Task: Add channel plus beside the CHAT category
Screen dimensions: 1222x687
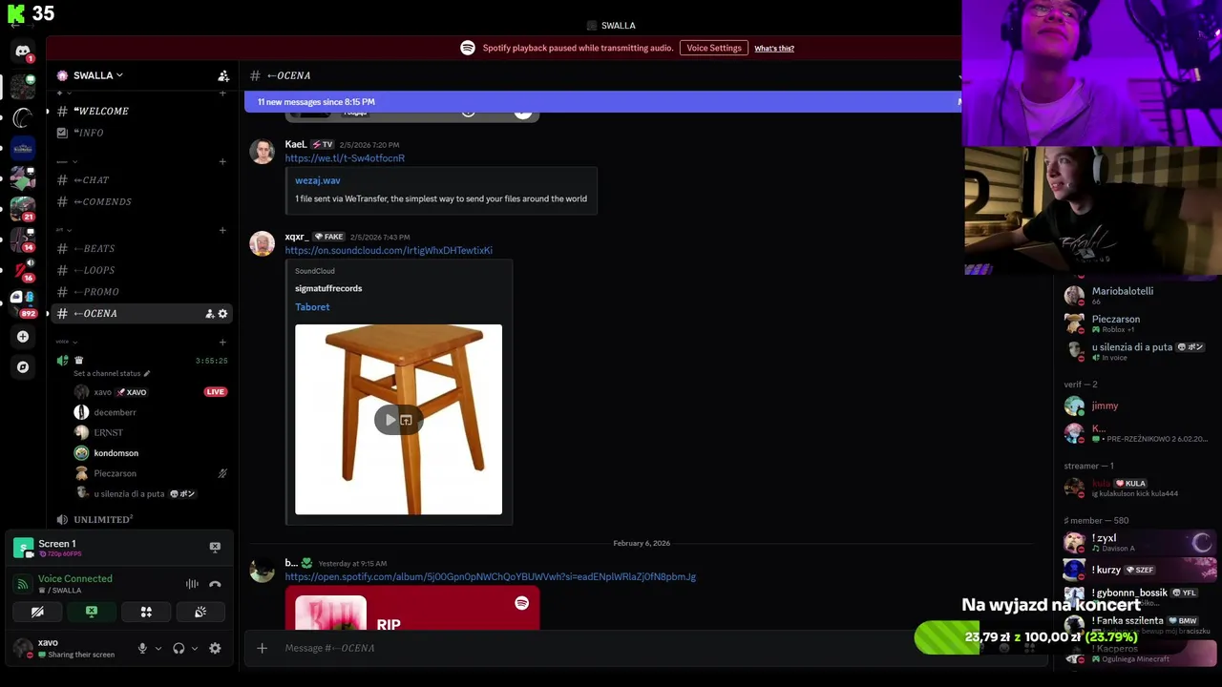Action: (222, 161)
